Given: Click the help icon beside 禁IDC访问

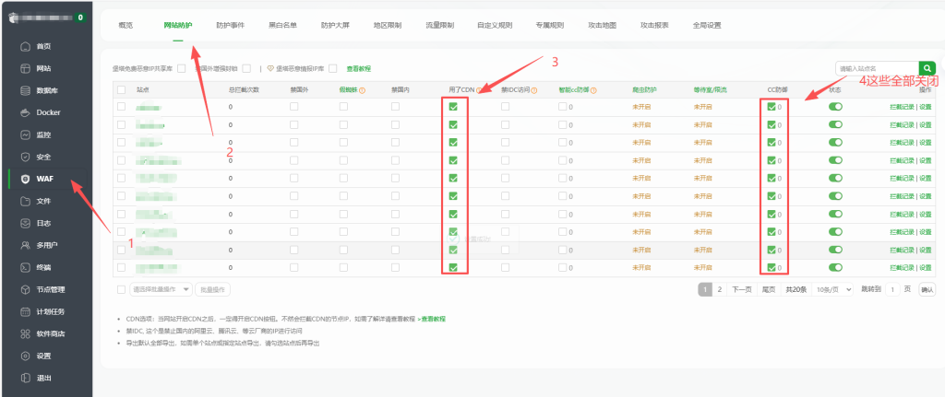Looking at the screenshot, I should tap(534, 90).
